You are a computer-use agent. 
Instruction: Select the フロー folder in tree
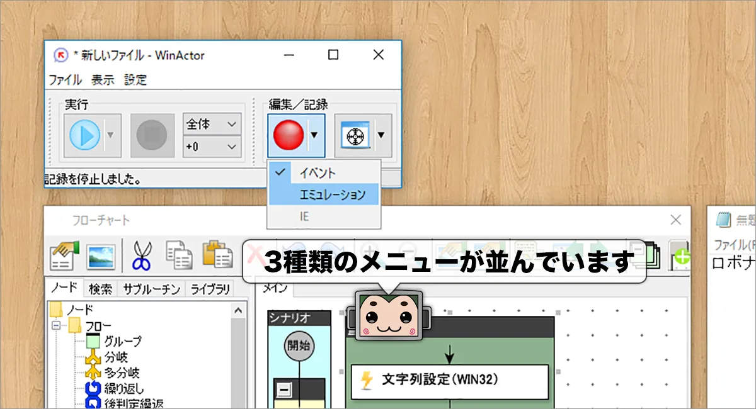99,326
